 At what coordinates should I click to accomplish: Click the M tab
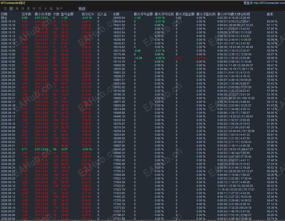[45, 9]
